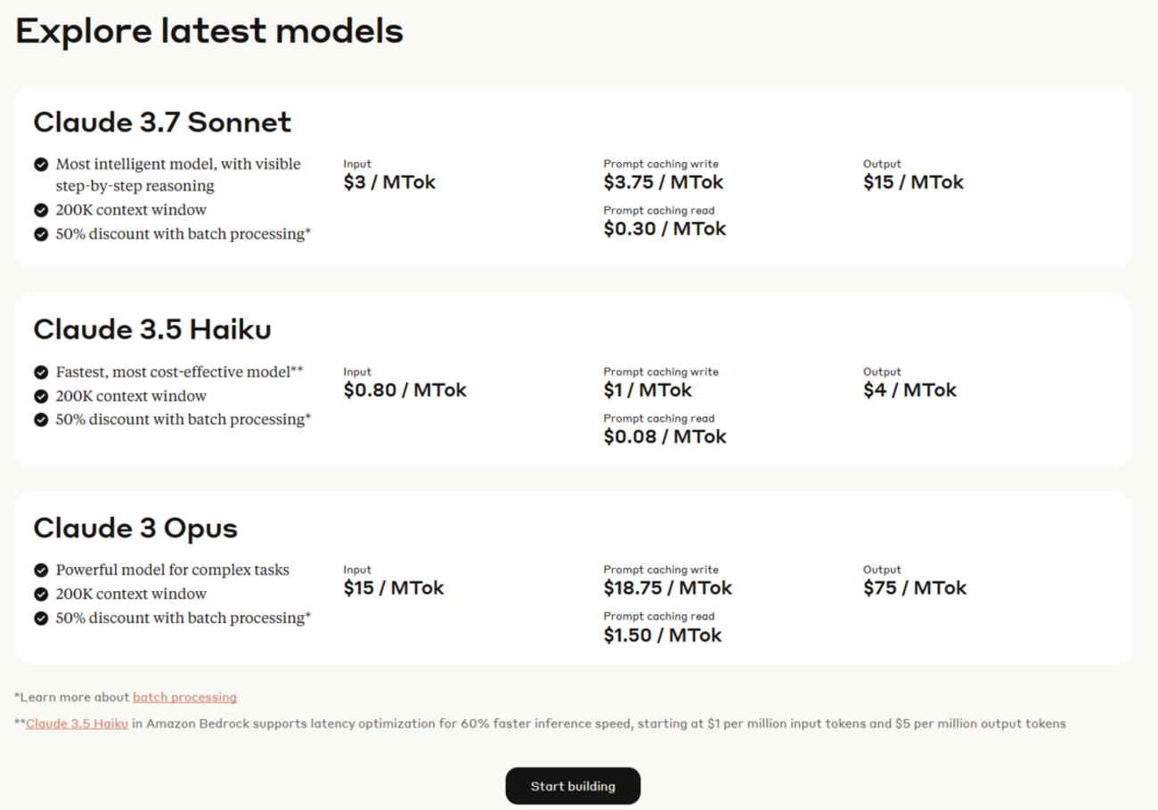Click checkmark icon beside 'Most intelligent model'
This screenshot has height=810, width=1158.
coord(41,165)
